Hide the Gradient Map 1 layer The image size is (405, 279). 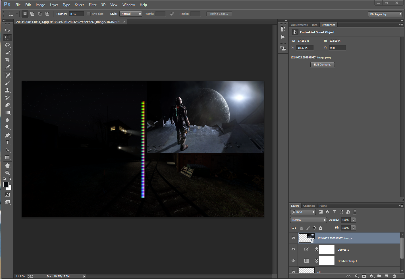click(293, 261)
